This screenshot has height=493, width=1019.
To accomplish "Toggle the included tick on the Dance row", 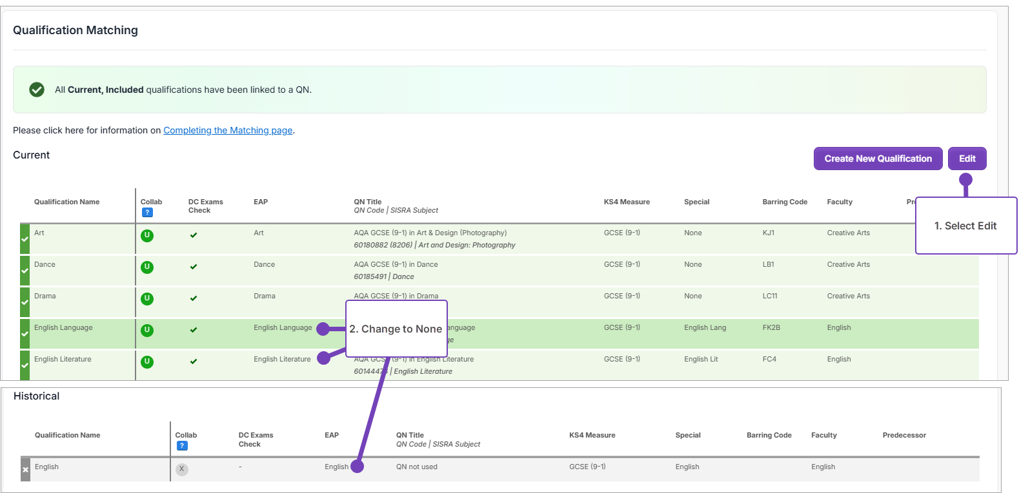I will point(25,271).
